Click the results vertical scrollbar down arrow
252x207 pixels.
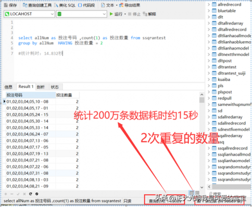[202, 187]
